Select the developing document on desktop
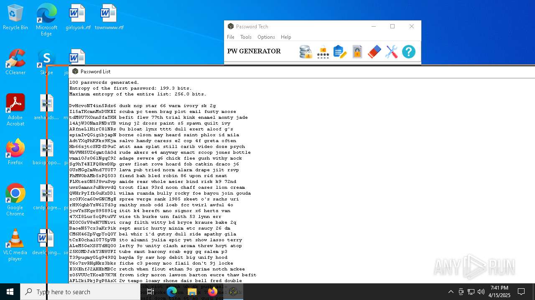Screen dimensions: 535x300 (x=46, y=242)
